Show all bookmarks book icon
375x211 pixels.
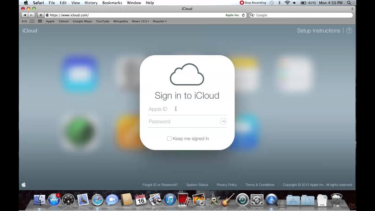click(x=32, y=21)
